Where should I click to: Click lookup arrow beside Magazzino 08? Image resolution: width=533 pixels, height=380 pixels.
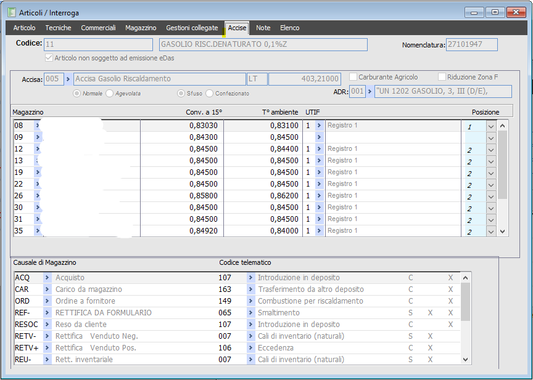[x=38, y=126]
